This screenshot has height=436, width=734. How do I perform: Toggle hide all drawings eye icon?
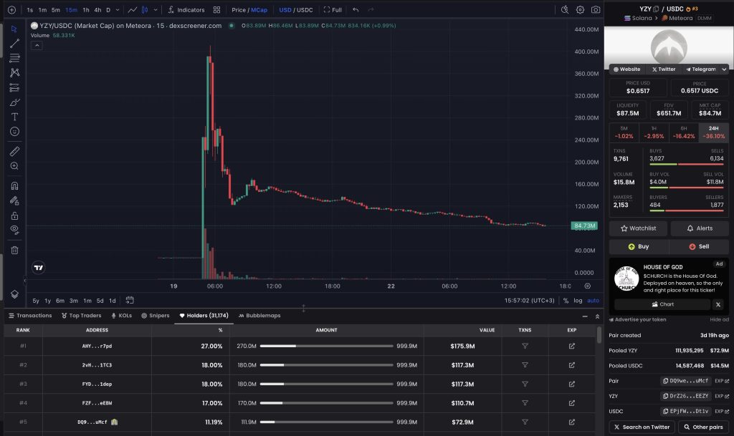[x=14, y=229]
